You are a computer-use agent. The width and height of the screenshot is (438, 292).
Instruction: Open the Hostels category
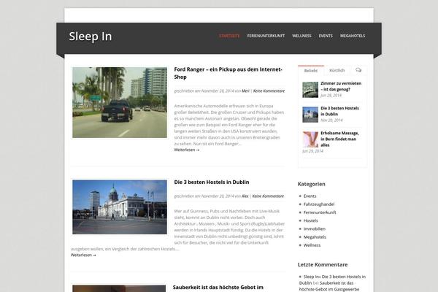[x=311, y=220]
